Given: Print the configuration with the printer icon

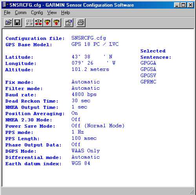Looking at the screenshot, I should 81,23.
